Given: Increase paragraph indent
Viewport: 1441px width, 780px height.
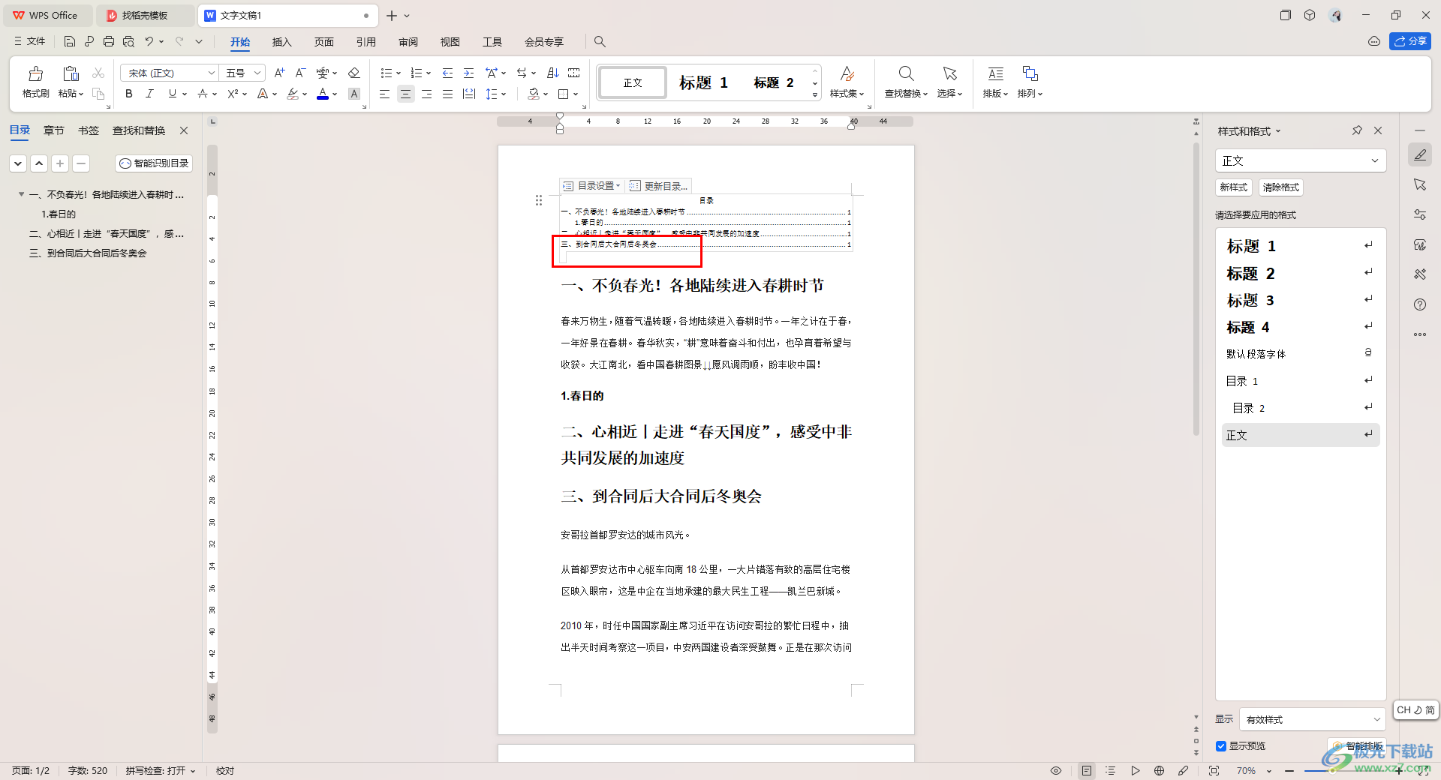Looking at the screenshot, I should (x=468, y=73).
